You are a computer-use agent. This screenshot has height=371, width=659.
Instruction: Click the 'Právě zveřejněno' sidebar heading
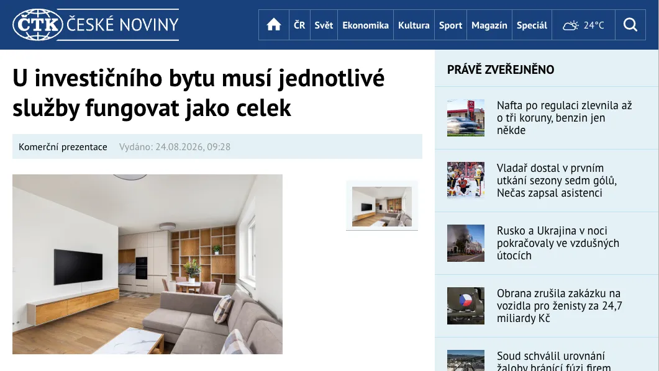501,69
